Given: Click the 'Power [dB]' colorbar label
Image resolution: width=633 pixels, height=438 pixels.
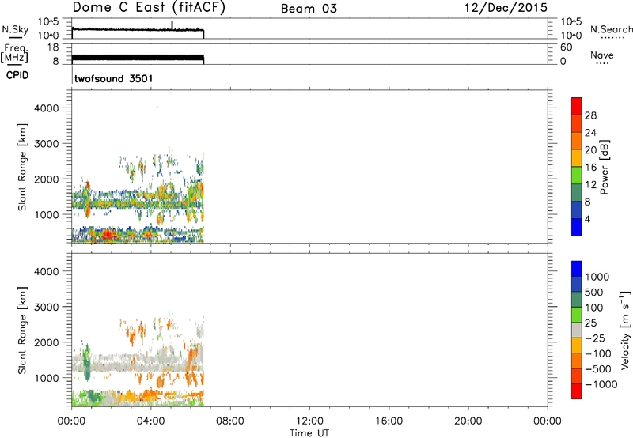Looking at the screenshot, I should point(604,167).
